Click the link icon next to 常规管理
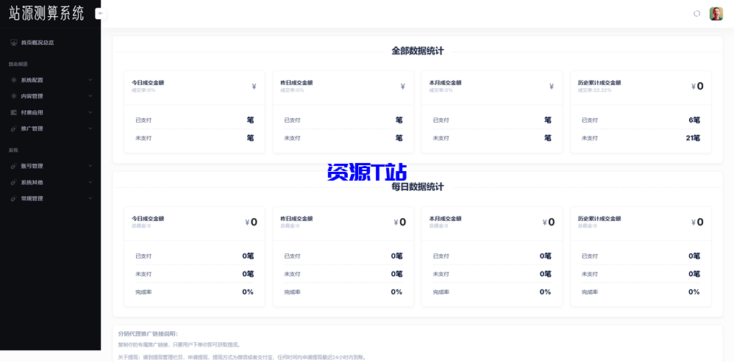This screenshot has height=362, width=734. click(x=13, y=198)
